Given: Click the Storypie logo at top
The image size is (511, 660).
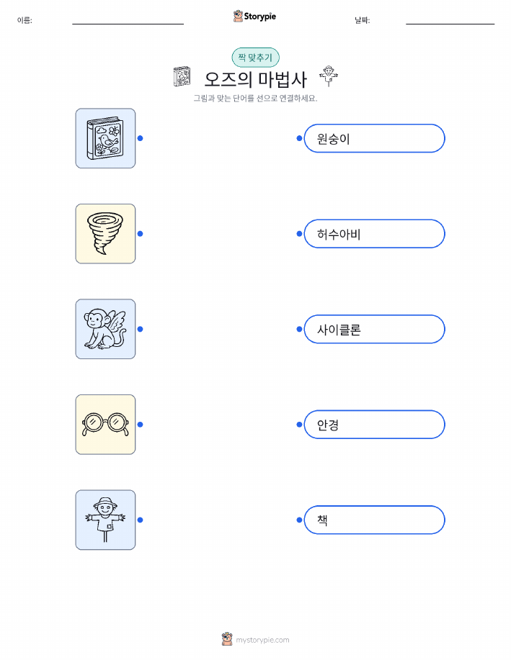Looking at the screenshot, I should point(254,17).
